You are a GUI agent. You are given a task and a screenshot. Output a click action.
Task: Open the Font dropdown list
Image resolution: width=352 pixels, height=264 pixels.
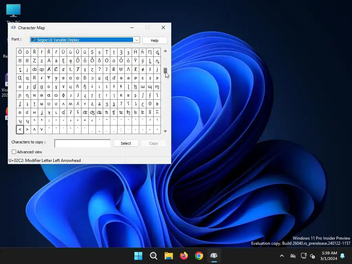137,40
